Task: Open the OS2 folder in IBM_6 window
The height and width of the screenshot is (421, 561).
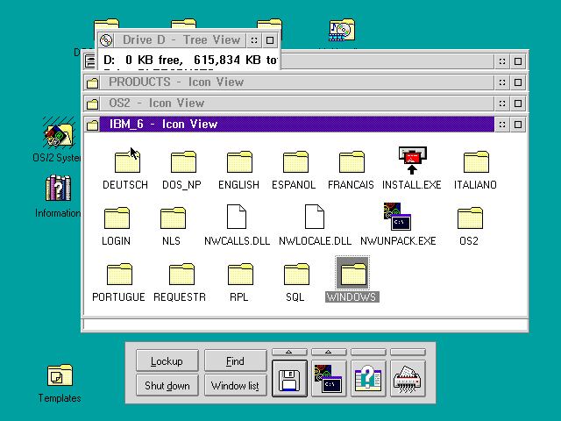Action: click(x=470, y=218)
